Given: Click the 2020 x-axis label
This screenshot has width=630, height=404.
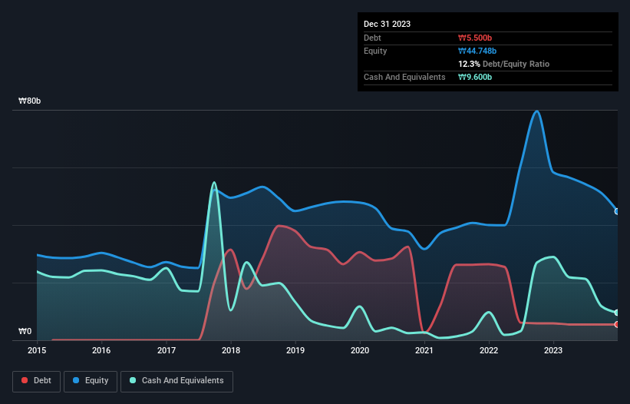Looking at the screenshot, I should tap(360, 350).
